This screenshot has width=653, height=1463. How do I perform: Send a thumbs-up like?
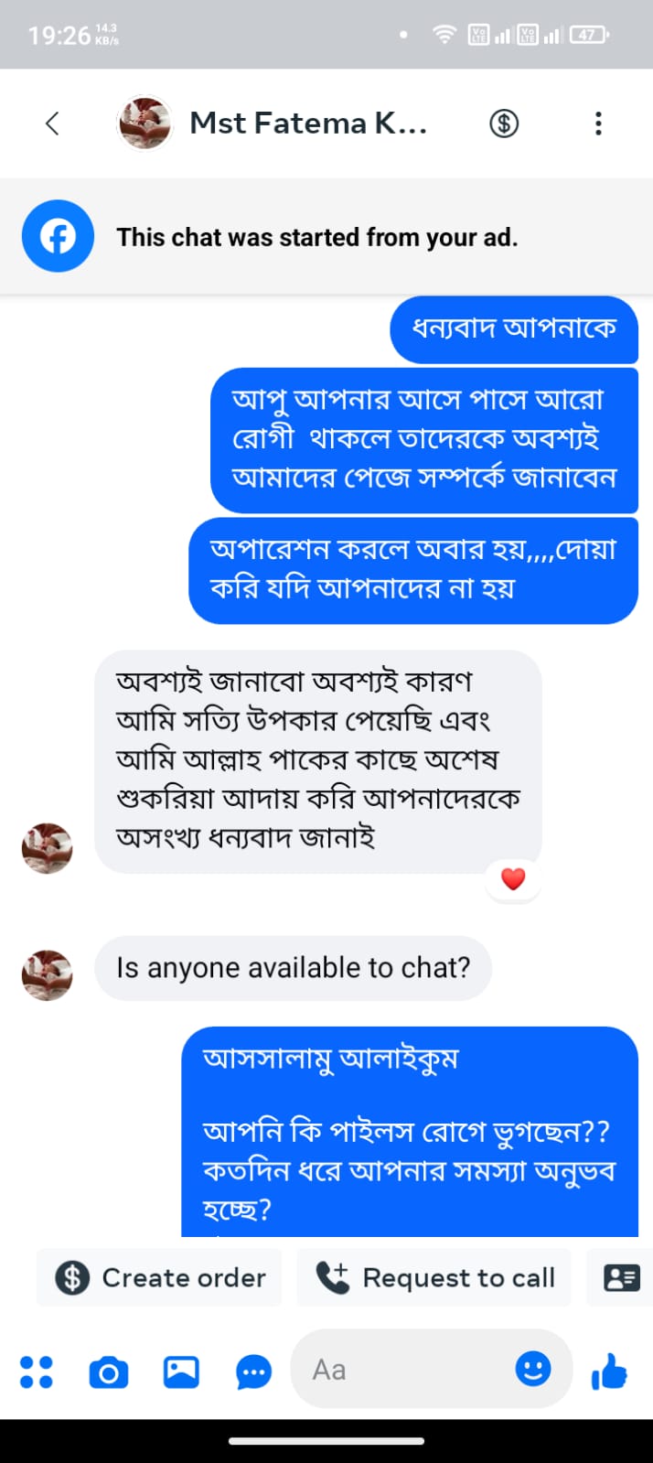609,1371
